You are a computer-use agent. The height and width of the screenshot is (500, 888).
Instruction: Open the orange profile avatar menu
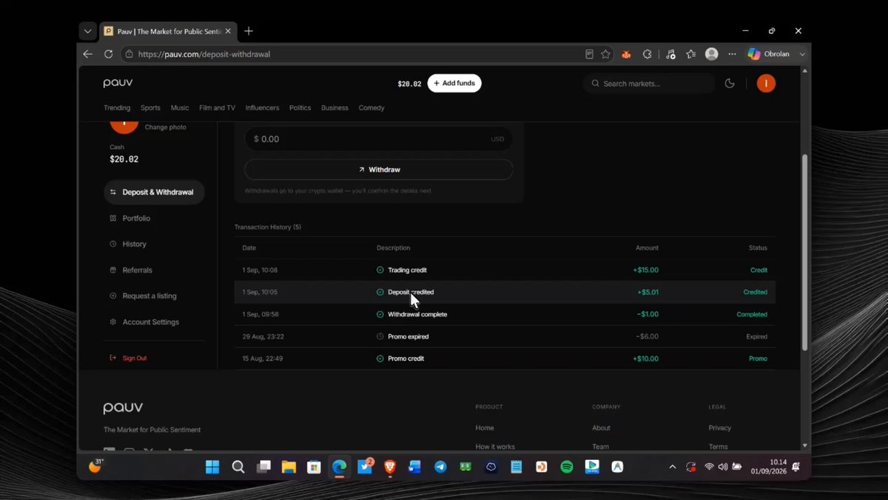coord(766,84)
